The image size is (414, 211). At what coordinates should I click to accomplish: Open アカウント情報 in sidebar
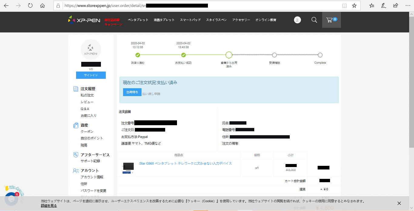pos(92,177)
